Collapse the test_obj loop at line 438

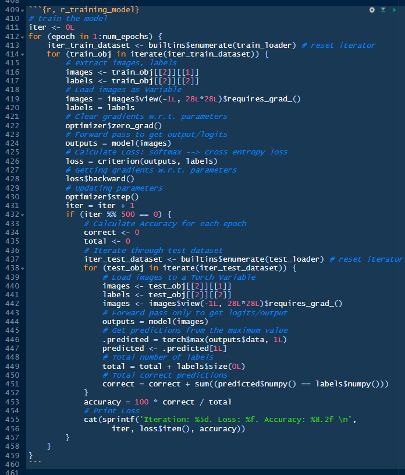22,268
